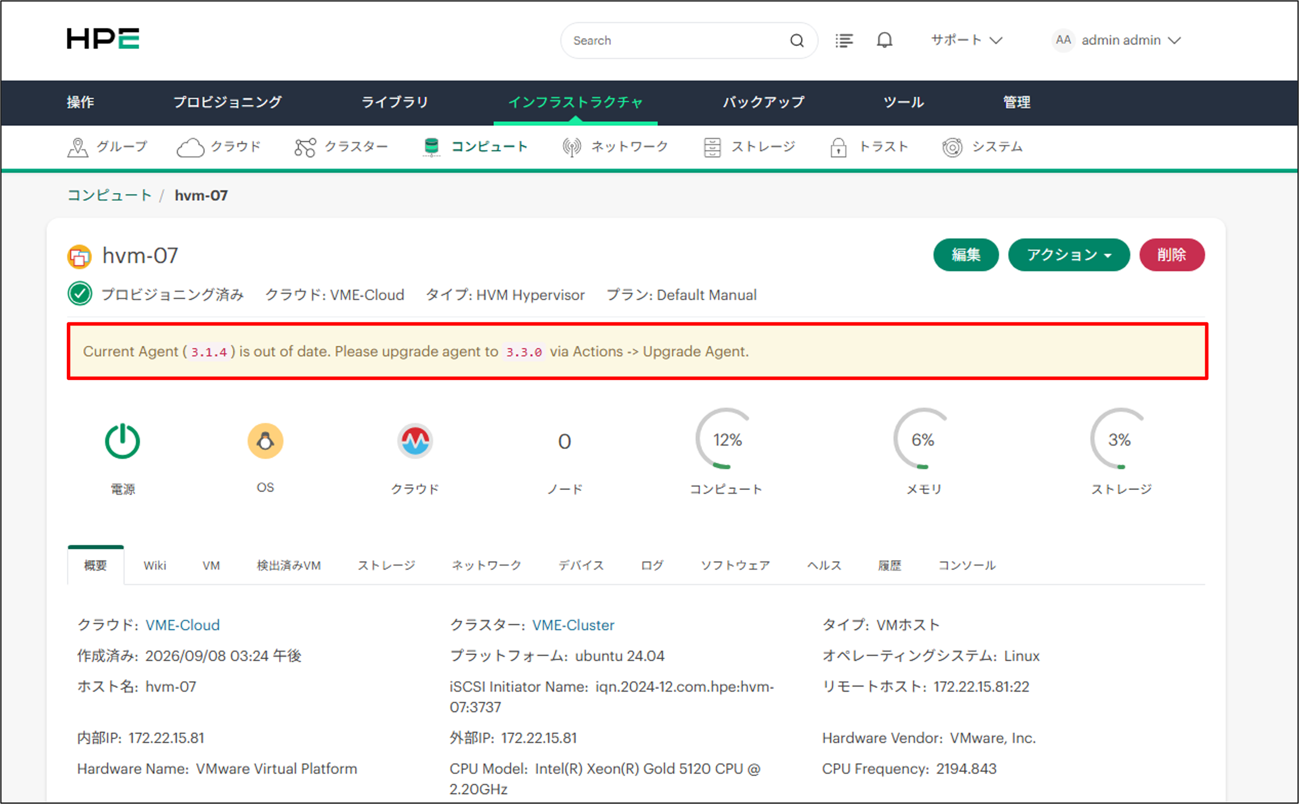Screen dimensions: 1299x804
Task: Click the 6% メモリ usage gauge
Action: pos(924,439)
